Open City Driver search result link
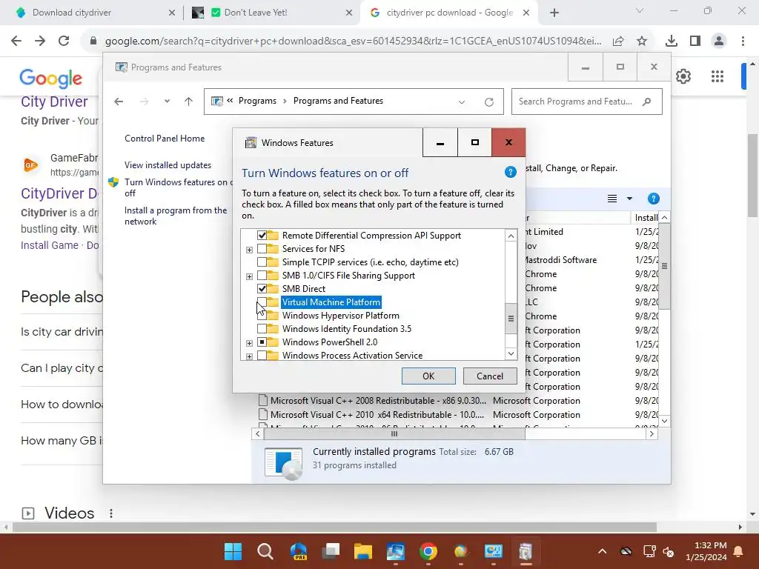The height and width of the screenshot is (569, 759). click(x=54, y=102)
